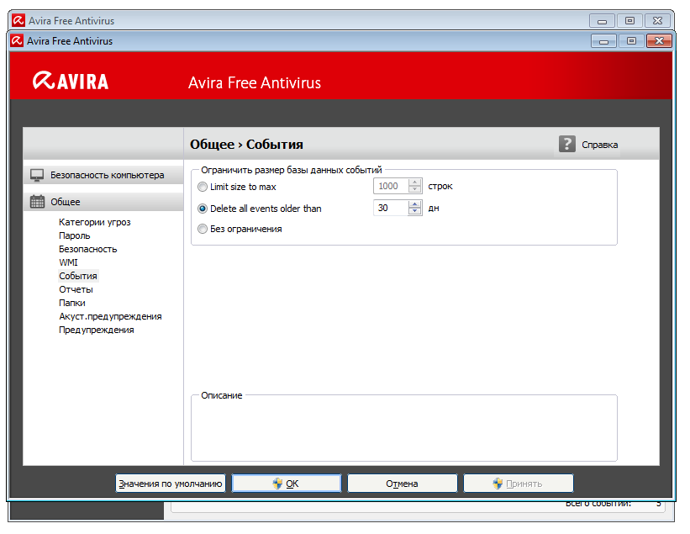The height and width of the screenshot is (534, 690).
Task: Click the Общее › События heading
Action: pyautogui.click(x=246, y=145)
